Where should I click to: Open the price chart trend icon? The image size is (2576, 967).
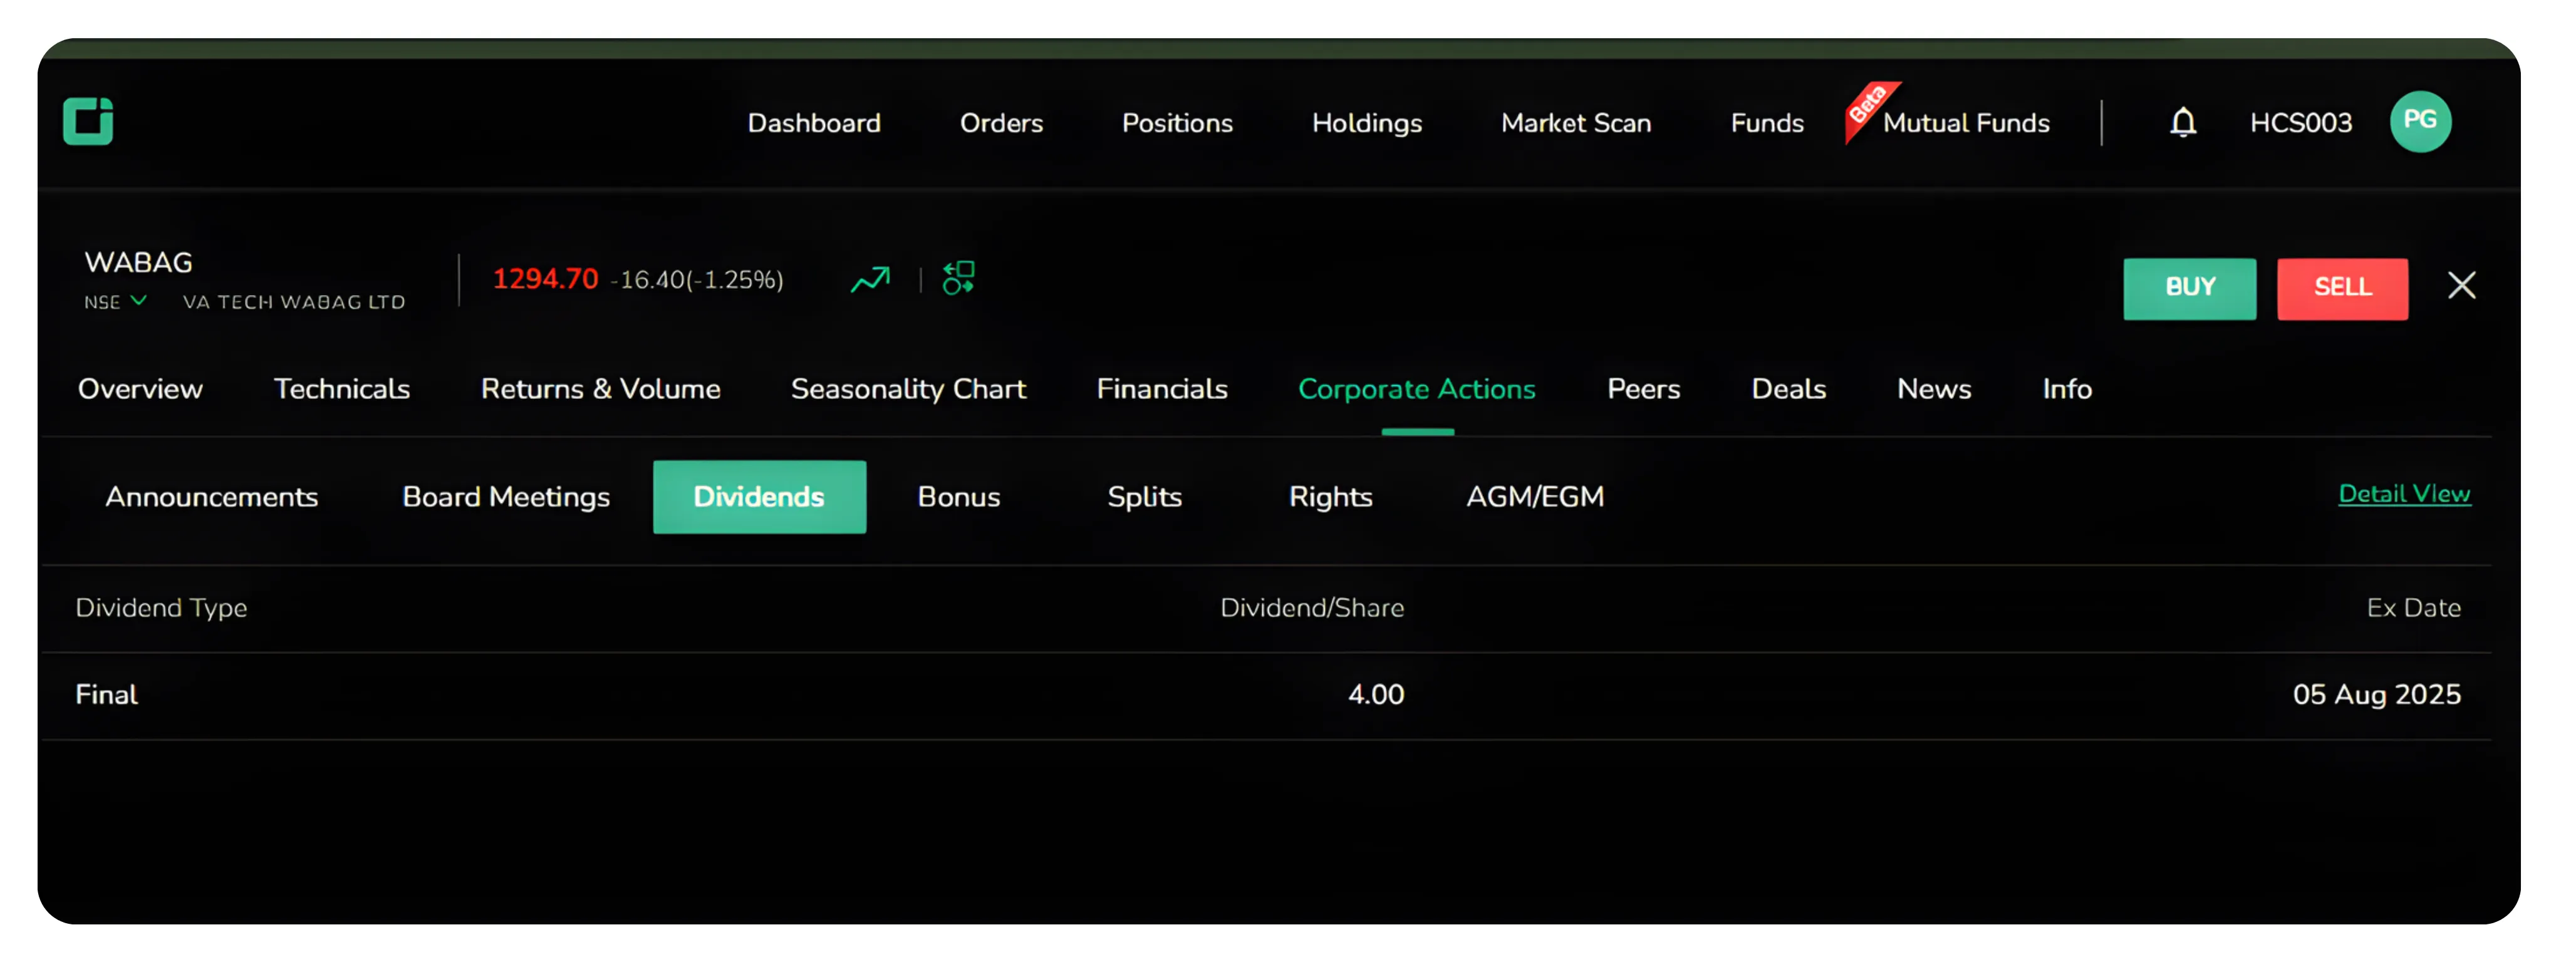(869, 279)
